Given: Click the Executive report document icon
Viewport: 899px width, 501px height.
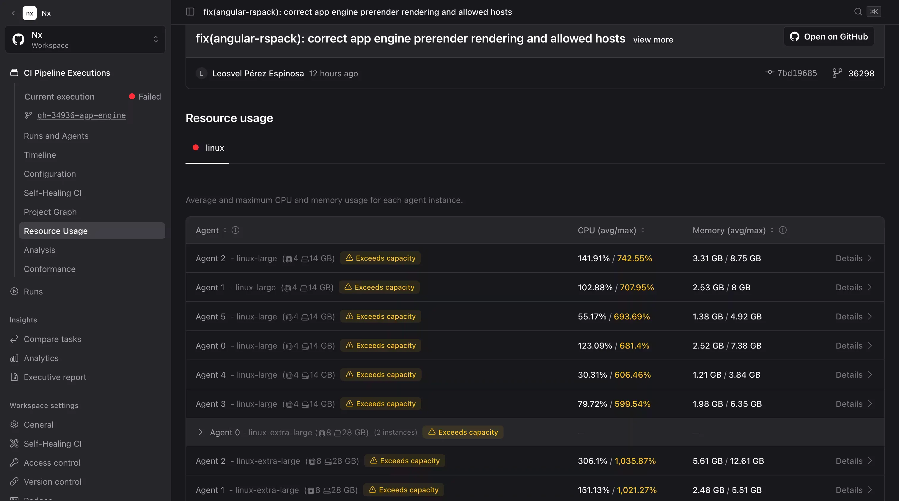Looking at the screenshot, I should pos(14,377).
